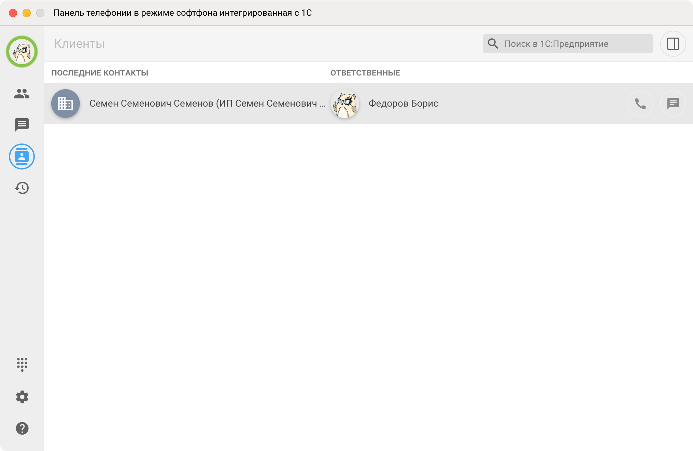Open settings gear in sidebar
Image resolution: width=693 pixels, height=451 pixels.
(22, 397)
